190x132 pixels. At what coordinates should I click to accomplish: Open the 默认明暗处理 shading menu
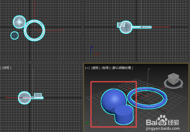pos(122,68)
